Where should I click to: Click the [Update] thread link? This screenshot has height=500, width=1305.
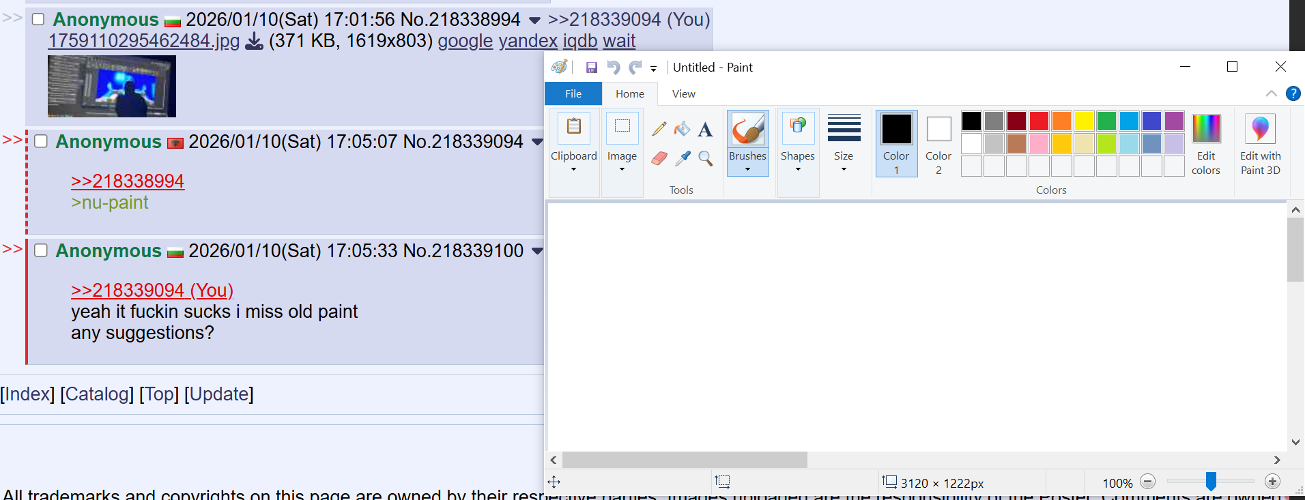pyautogui.click(x=219, y=394)
